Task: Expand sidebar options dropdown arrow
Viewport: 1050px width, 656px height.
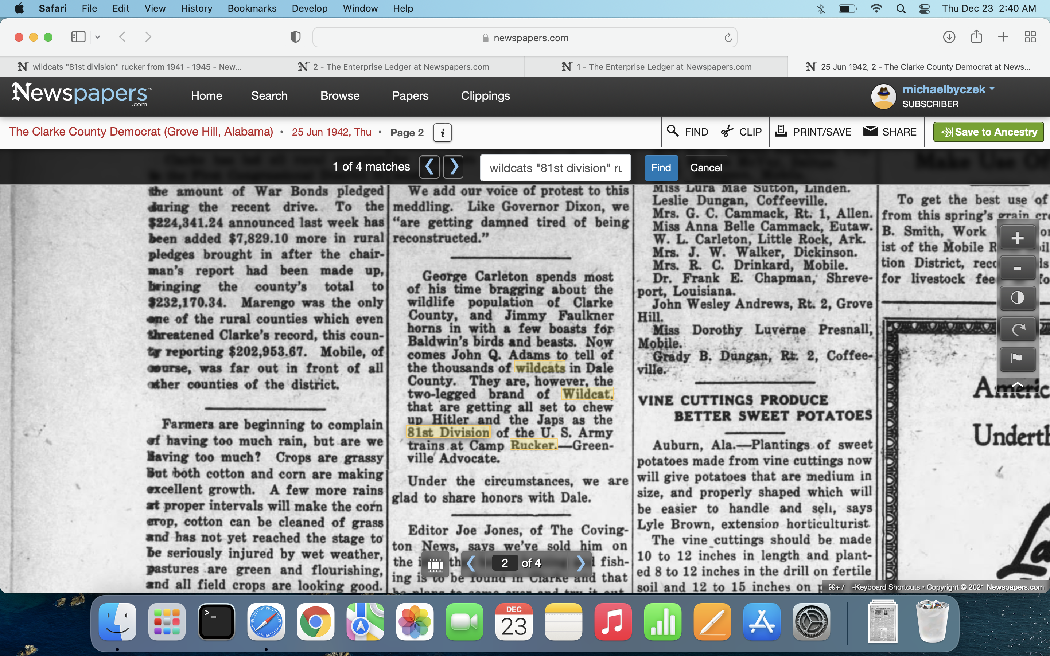Action: 98,37
